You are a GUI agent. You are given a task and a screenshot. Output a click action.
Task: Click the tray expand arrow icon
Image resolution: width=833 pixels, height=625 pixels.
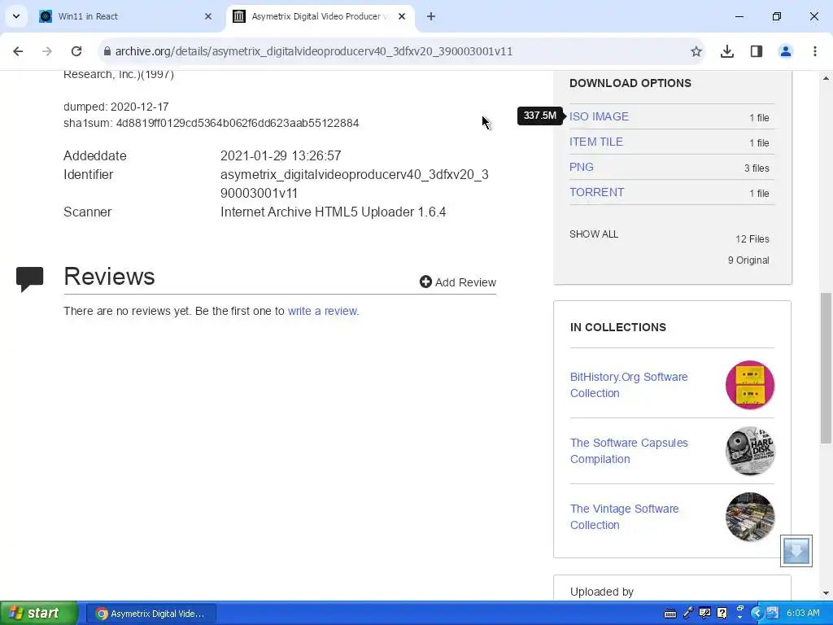coord(757,614)
